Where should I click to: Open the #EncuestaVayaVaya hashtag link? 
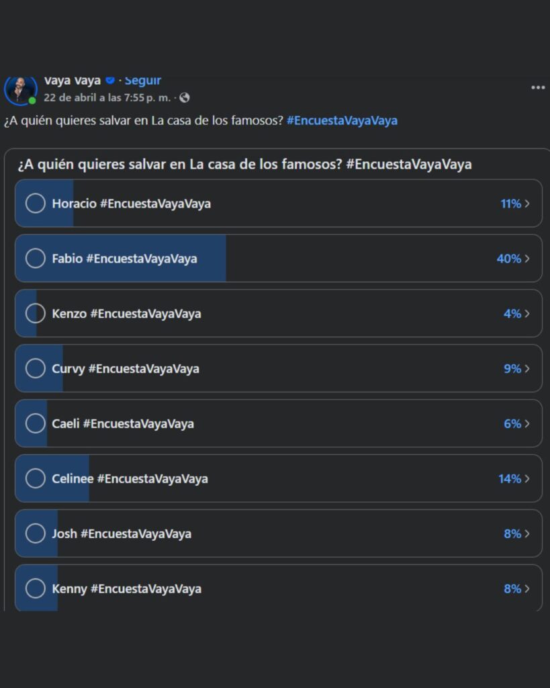343,120
